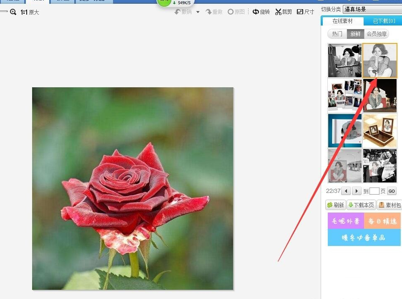Switch to the 已下载[0] tab
The height and width of the screenshot is (299, 402).
pyautogui.click(x=384, y=21)
